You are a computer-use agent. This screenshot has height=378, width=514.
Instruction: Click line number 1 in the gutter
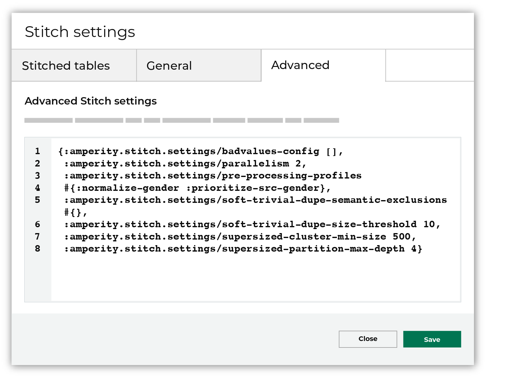click(38, 151)
